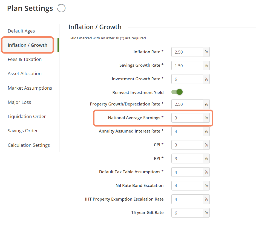
Task: Switch to Market Assumptions section
Action: coord(30,88)
